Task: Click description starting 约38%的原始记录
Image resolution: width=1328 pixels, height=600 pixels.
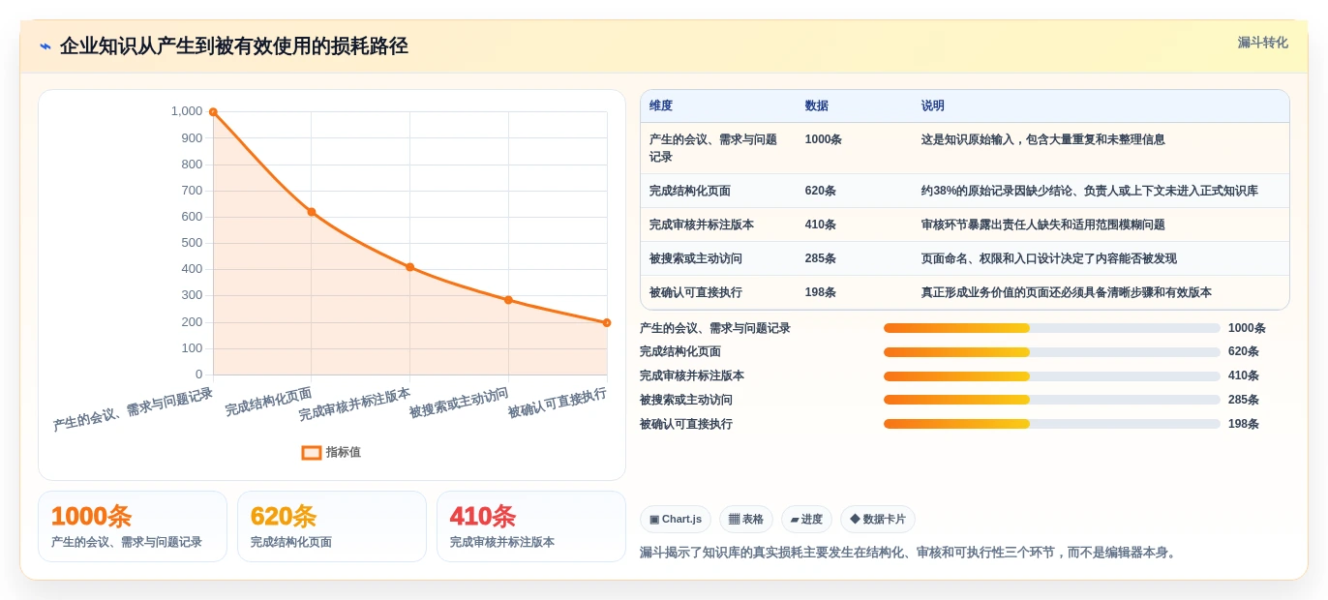Action: coord(1090,191)
